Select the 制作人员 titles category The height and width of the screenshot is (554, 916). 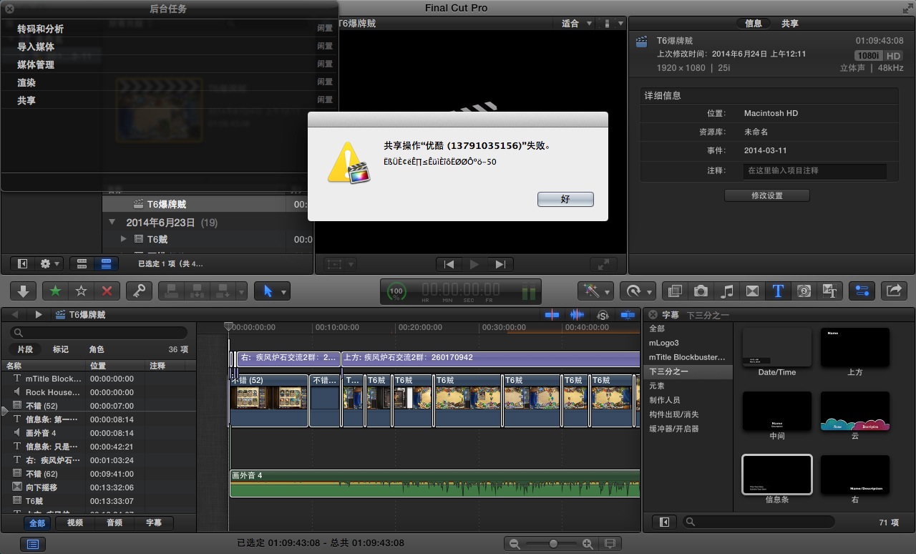tap(688, 400)
